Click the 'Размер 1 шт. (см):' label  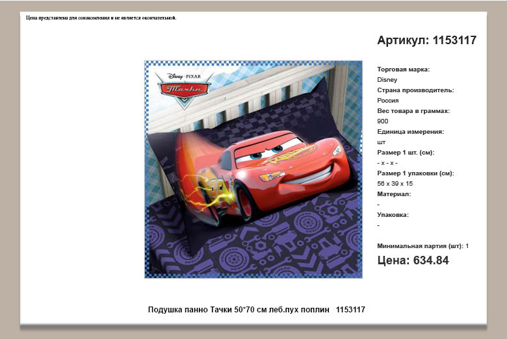[x=406, y=152]
